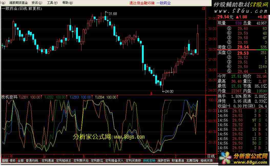Screen dimensions: 270x166
Task: Open the 工具 menu
Action: click(52, 3)
